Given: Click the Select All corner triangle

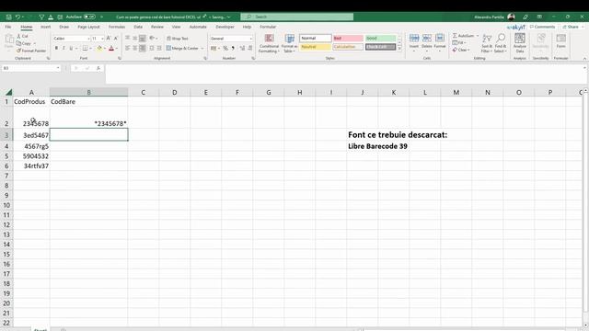Looking at the screenshot, I should [x=8, y=92].
